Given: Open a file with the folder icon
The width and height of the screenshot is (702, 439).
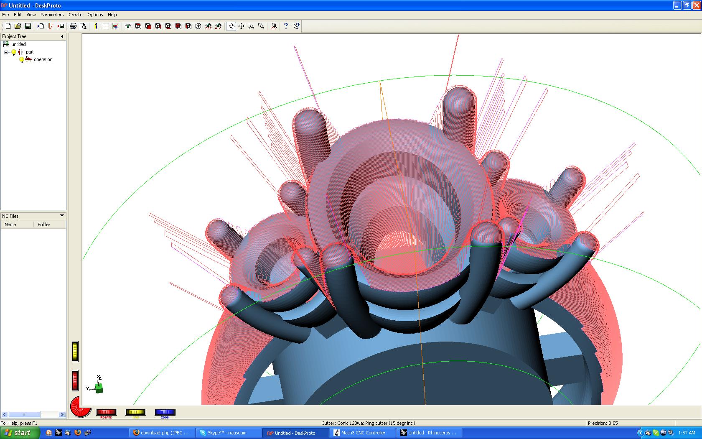Looking at the screenshot, I should 18,26.
